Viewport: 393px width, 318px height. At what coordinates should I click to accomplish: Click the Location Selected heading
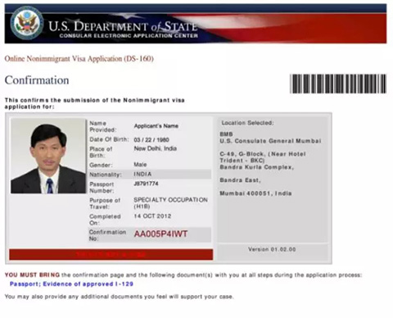(247, 123)
